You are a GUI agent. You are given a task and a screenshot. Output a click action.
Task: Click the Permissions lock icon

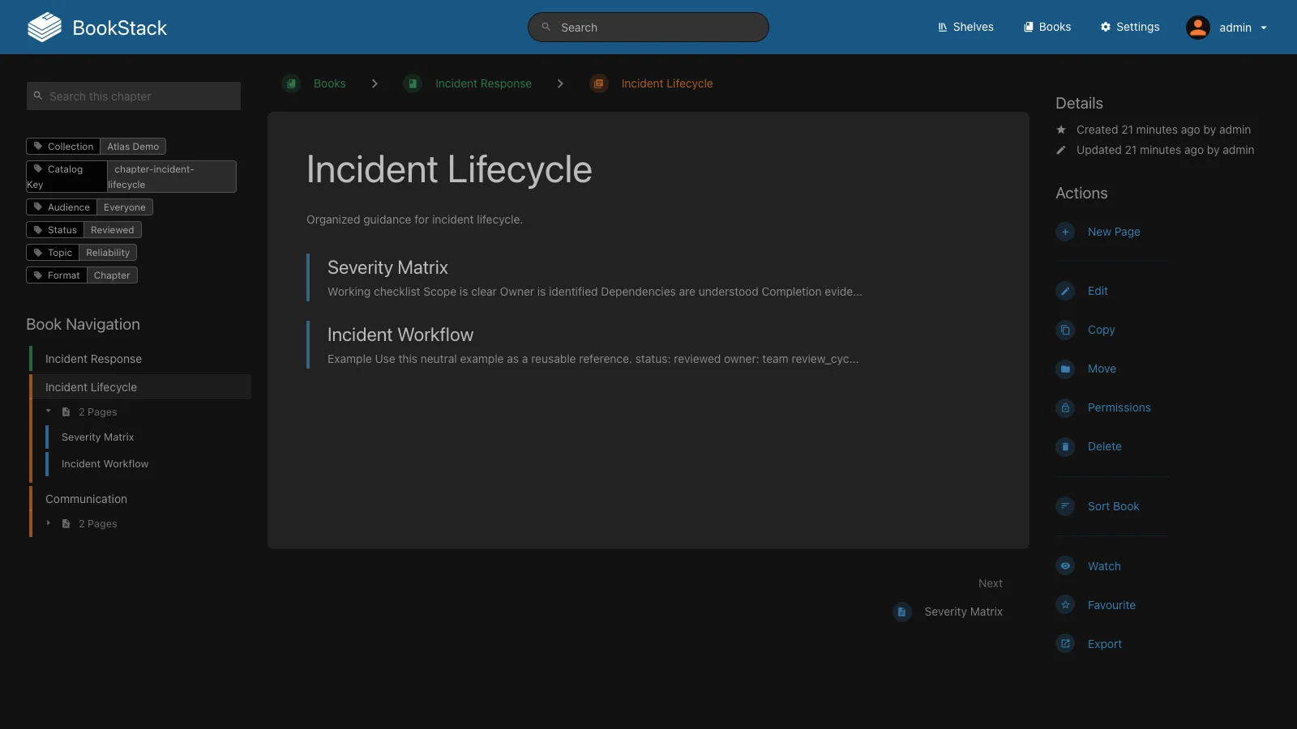pos(1065,407)
